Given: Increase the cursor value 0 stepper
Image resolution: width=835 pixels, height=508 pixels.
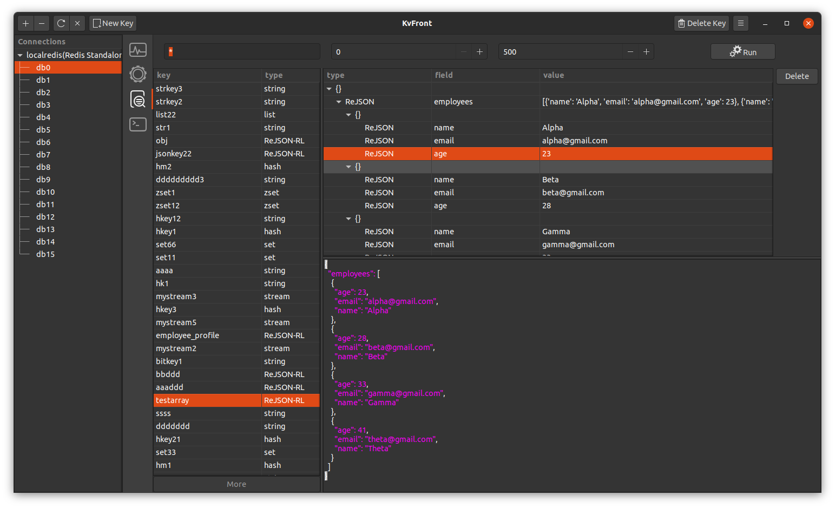Looking at the screenshot, I should (x=479, y=52).
